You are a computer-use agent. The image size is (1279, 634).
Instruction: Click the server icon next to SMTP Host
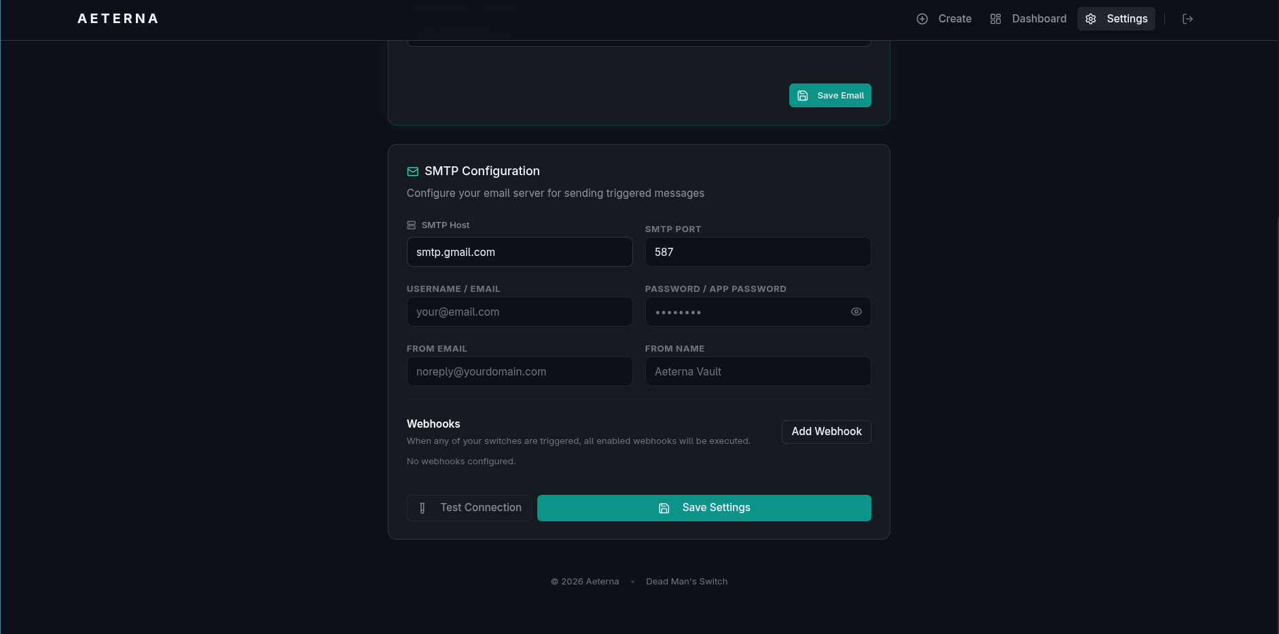click(411, 225)
